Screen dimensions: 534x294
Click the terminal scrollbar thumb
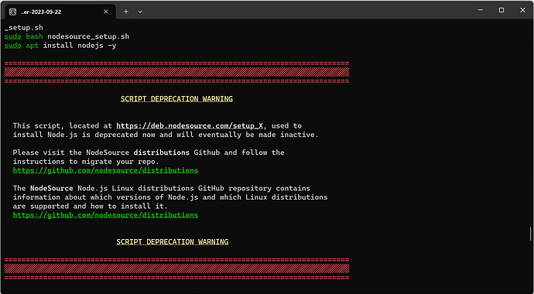(531, 234)
